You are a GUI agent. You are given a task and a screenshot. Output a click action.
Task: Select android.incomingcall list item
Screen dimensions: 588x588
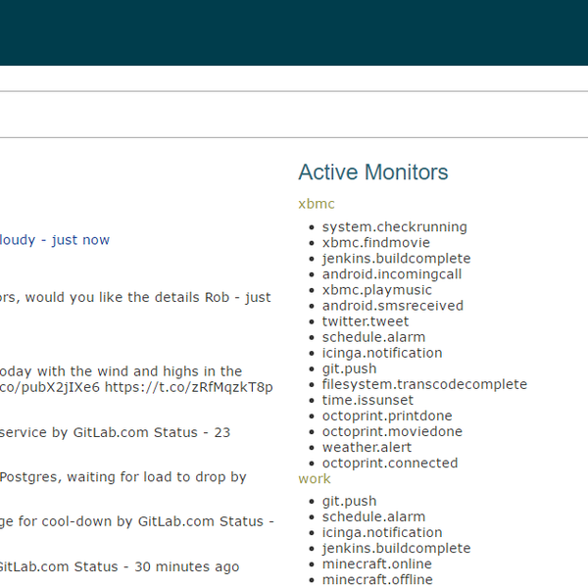coord(391,273)
